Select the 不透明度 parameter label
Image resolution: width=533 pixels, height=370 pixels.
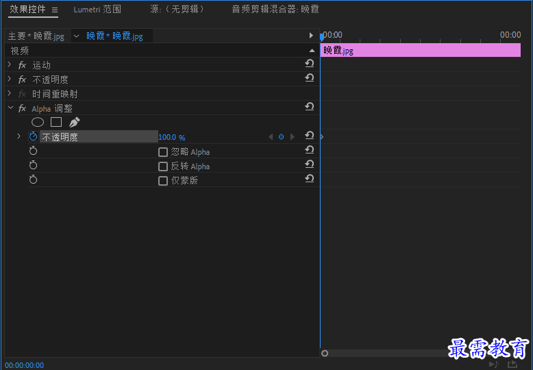60,137
